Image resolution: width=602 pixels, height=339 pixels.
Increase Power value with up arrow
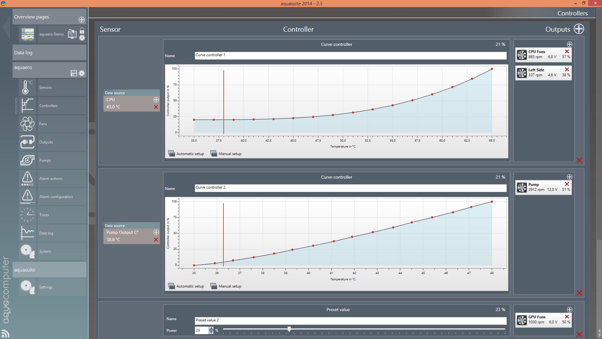point(211,328)
